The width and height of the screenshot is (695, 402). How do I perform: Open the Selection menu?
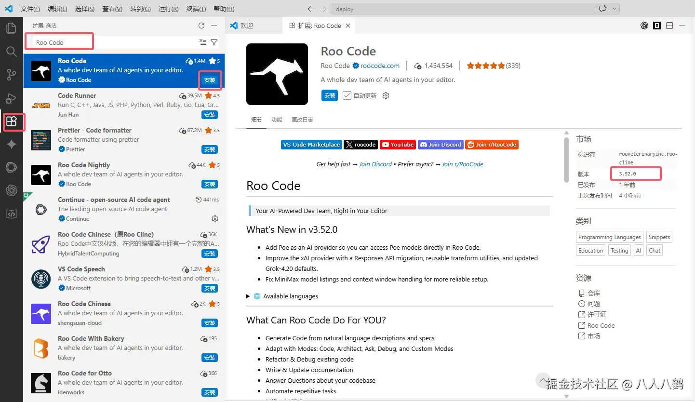(85, 9)
